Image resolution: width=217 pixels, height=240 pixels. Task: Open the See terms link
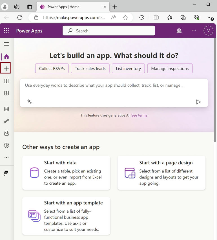coord(139,115)
